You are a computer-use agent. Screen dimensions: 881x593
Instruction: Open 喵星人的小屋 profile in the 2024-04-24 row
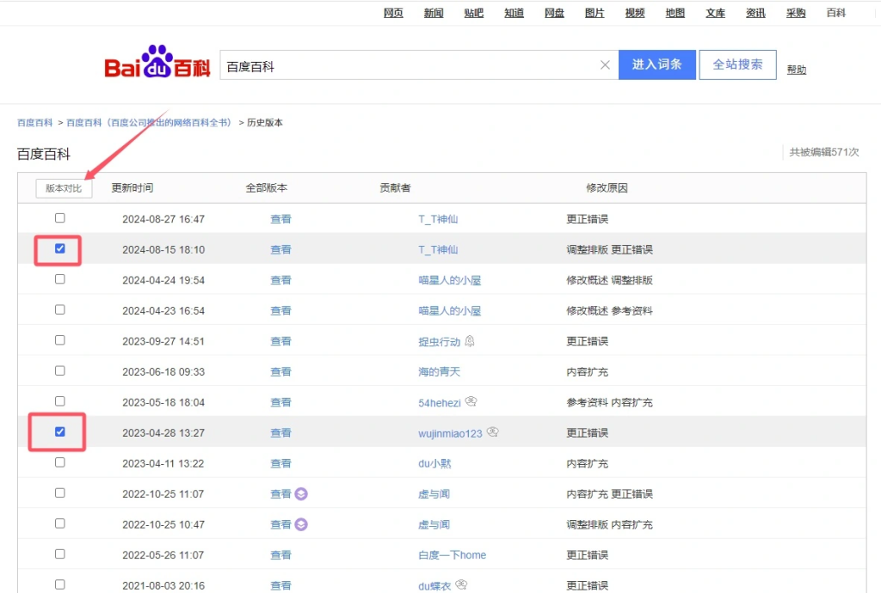coord(449,280)
